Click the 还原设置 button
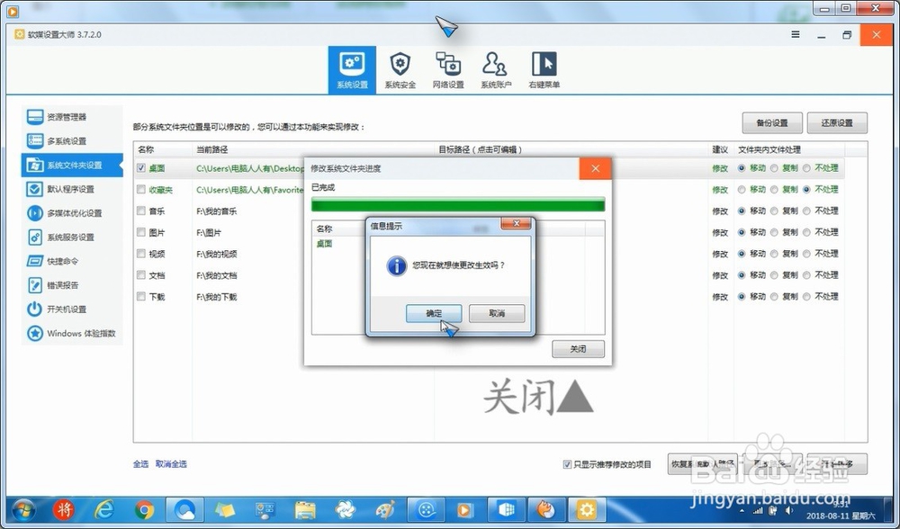The height and width of the screenshot is (529, 900). click(837, 122)
